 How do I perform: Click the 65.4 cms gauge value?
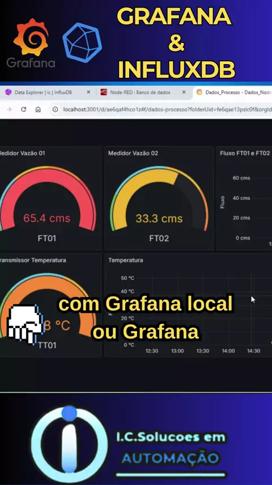(x=47, y=219)
